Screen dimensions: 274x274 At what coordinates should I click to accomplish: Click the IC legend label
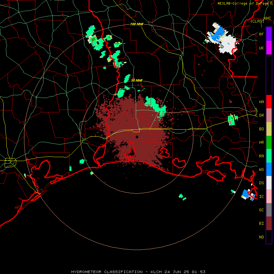(261, 196)
